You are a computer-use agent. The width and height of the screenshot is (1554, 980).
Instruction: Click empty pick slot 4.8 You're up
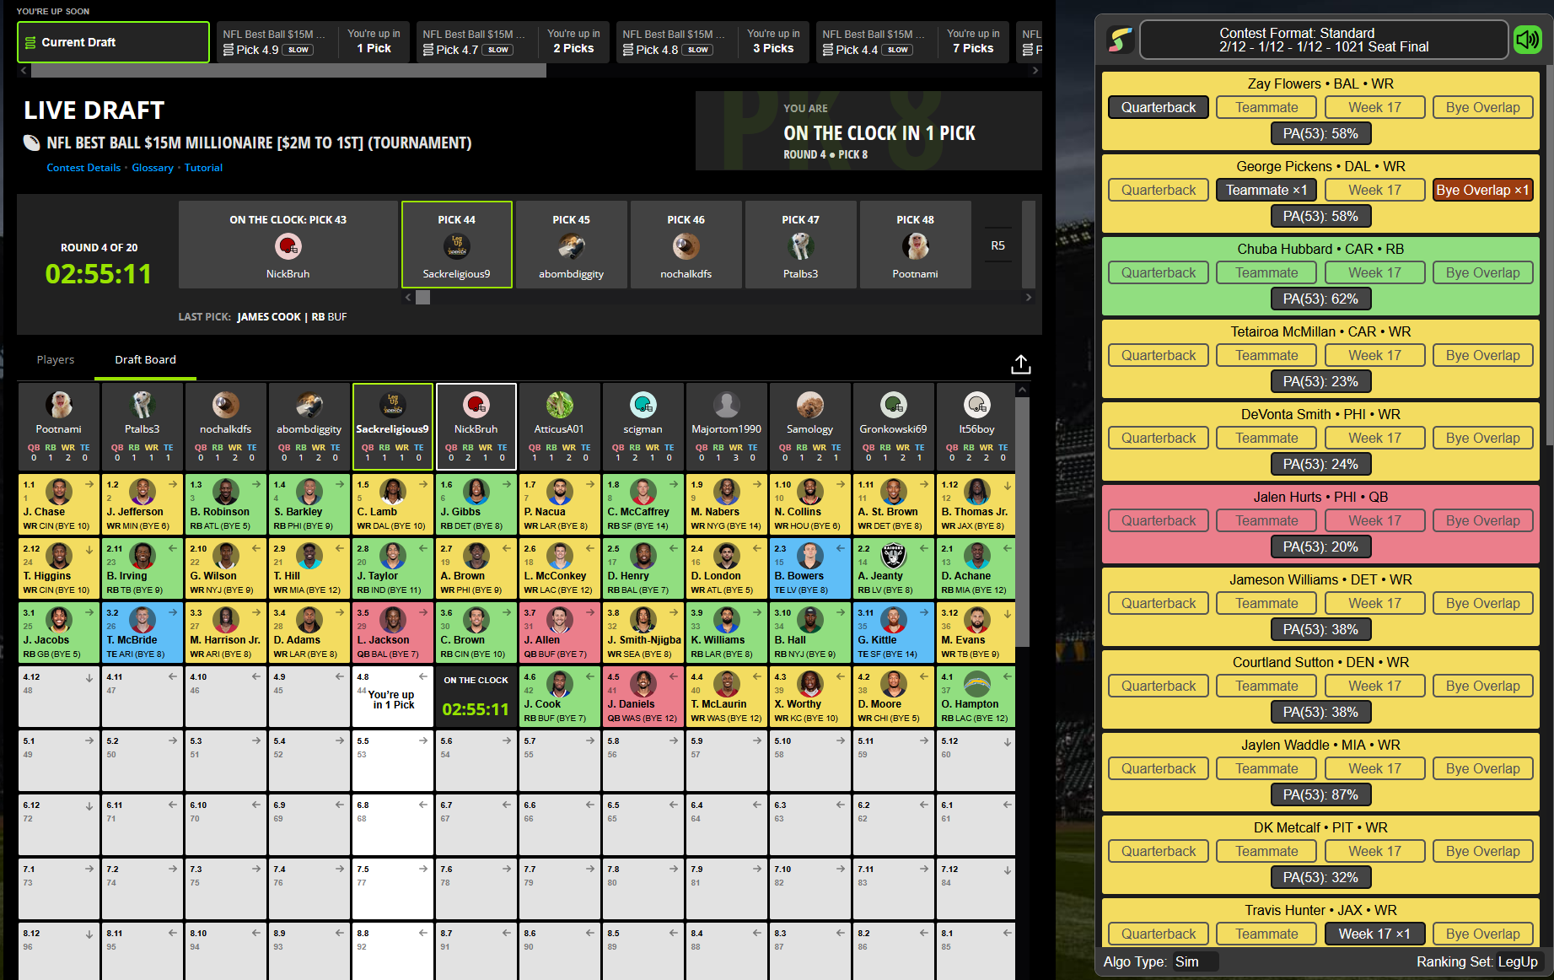tap(392, 697)
